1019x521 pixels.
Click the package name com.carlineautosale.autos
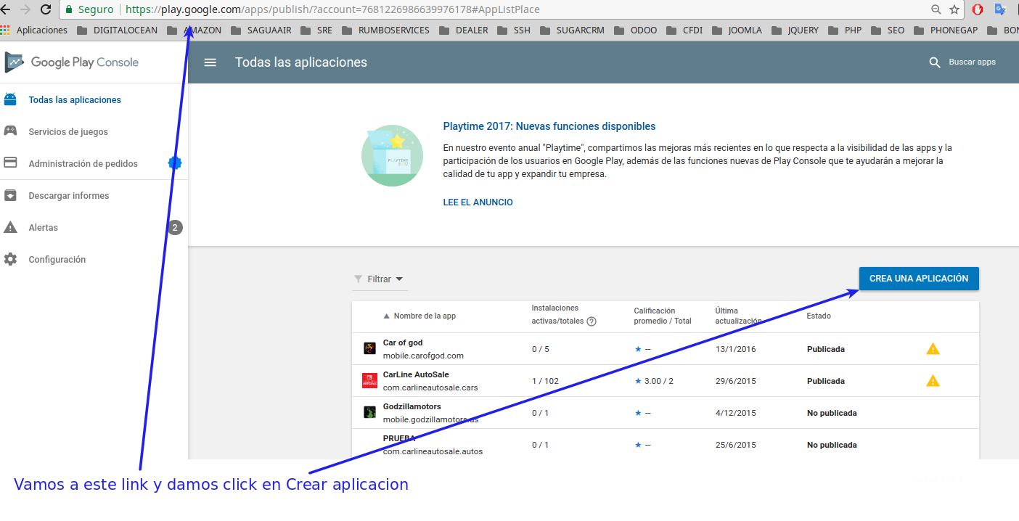(x=433, y=451)
